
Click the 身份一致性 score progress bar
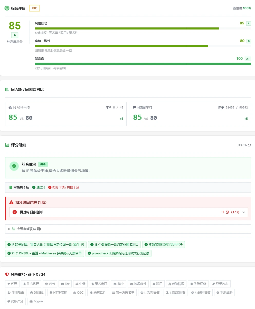pyautogui.click(x=143, y=46)
